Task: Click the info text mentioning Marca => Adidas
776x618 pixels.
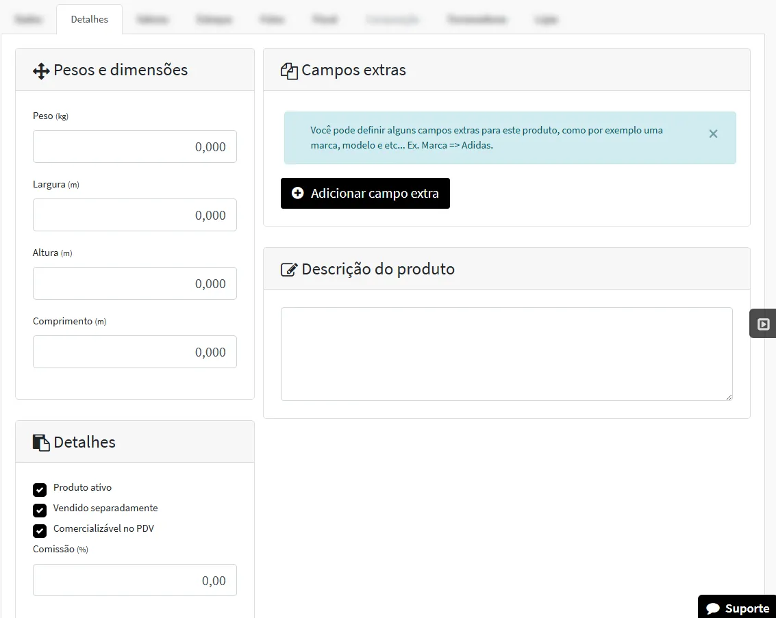Action: [x=486, y=138]
